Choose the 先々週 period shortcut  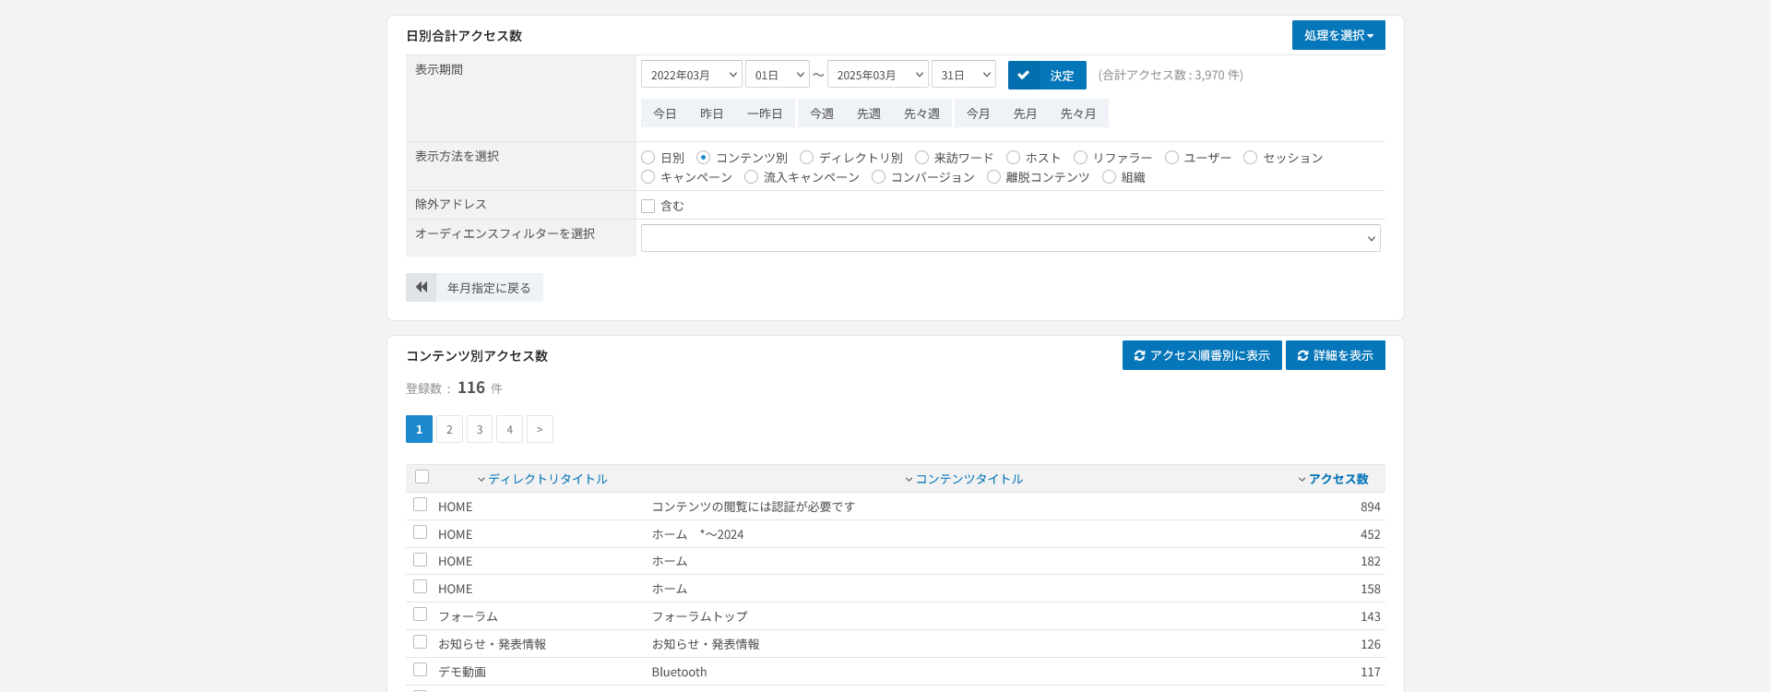tap(921, 113)
